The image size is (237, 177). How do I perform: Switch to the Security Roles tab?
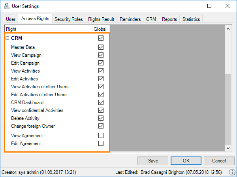(x=68, y=19)
